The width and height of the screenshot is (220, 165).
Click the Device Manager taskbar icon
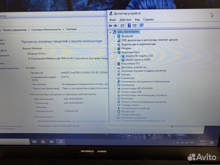61,142
